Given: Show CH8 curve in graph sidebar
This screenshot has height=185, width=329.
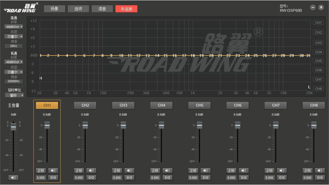Looking at the screenshot, I should click(x=318, y=89).
